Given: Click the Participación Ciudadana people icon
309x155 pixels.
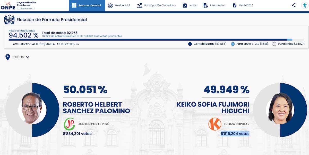Looking at the screenshot, I should pos(140,5).
